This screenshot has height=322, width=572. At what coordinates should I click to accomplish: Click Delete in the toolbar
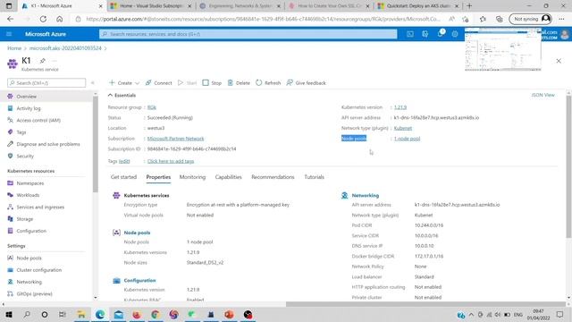(239, 83)
